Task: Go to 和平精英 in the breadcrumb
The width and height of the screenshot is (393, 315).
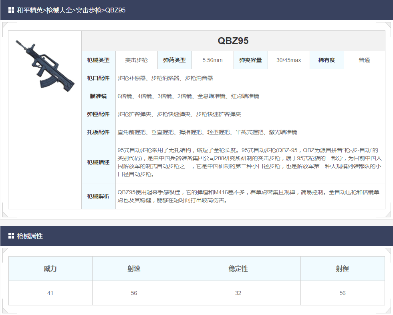Action: 30,10
